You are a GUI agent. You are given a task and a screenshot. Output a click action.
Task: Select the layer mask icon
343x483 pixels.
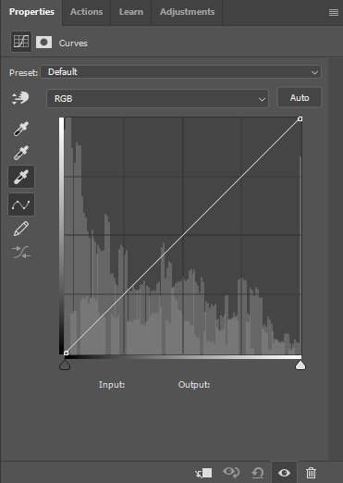point(43,43)
